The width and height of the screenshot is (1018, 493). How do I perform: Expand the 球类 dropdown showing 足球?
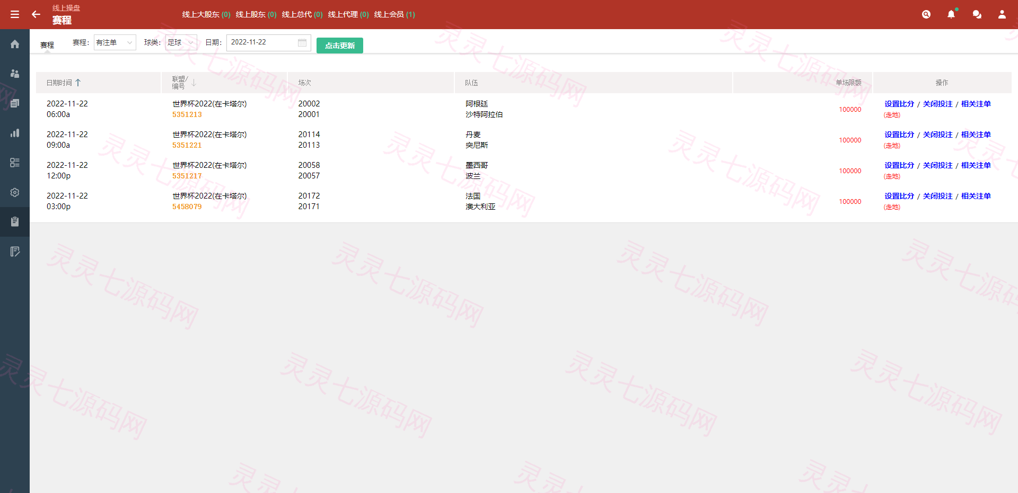(x=181, y=42)
